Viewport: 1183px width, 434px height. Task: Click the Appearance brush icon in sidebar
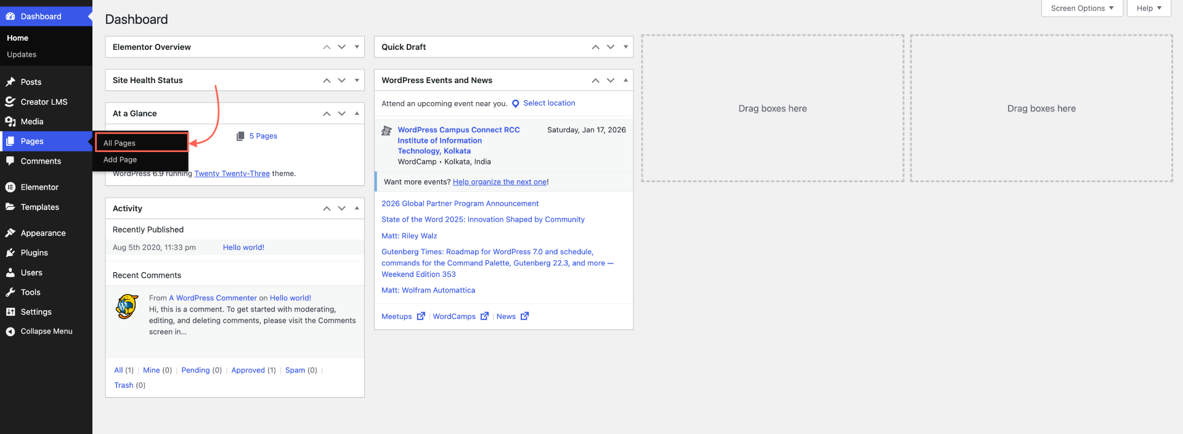coord(10,233)
